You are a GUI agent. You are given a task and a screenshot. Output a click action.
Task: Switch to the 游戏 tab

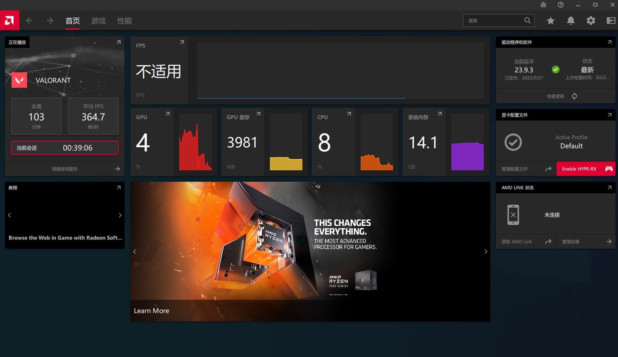coord(98,21)
